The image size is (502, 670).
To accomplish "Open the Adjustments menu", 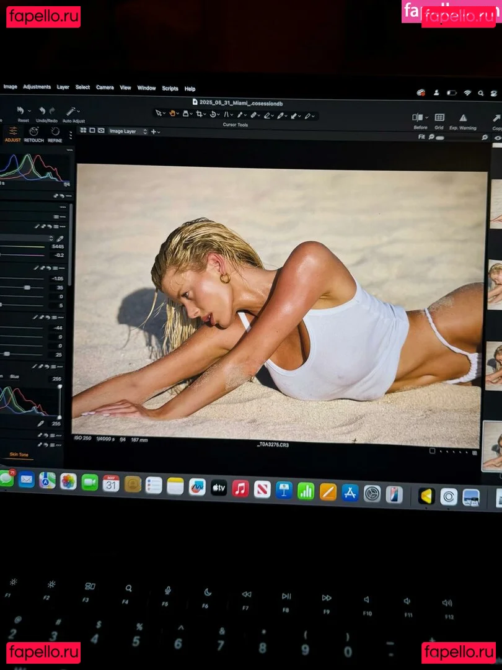I will pos(37,87).
